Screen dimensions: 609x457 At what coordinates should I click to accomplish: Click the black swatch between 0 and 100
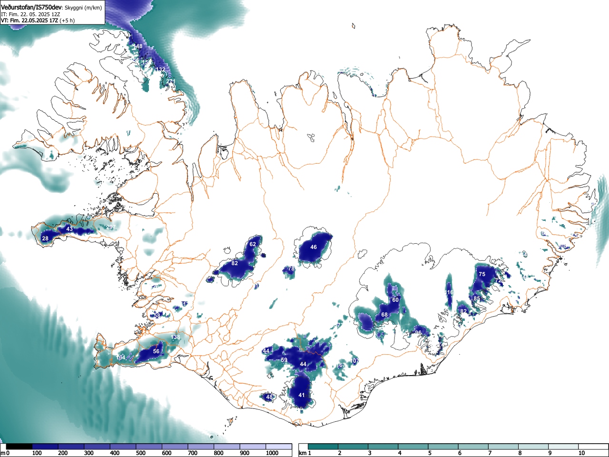click(x=20, y=447)
